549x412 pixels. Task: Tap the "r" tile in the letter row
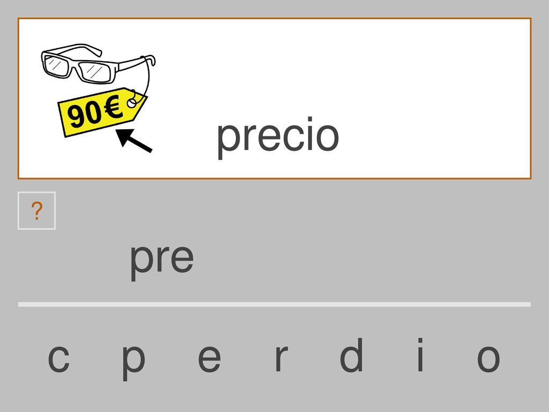tap(281, 358)
